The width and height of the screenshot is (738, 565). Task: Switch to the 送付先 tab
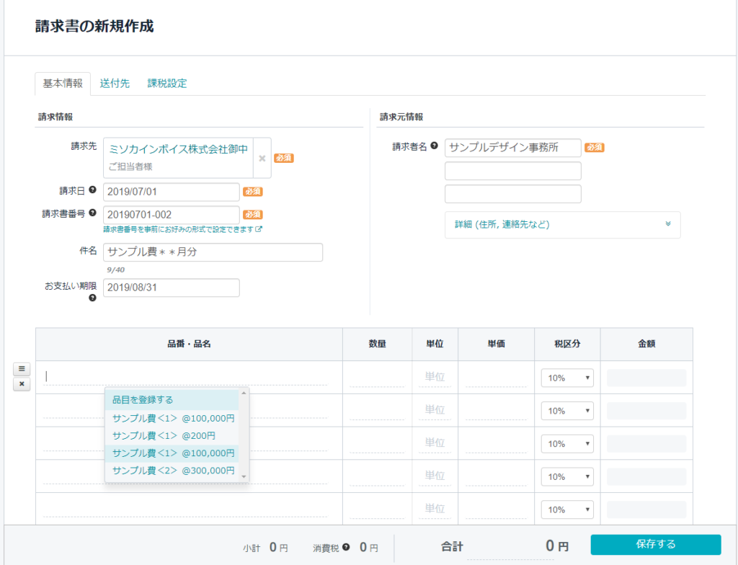115,84
